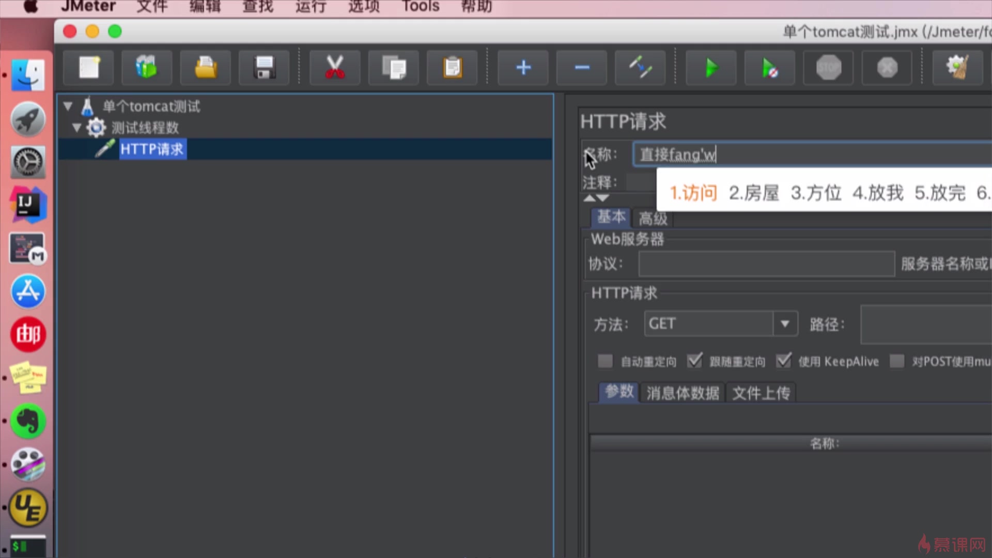
Task: Click the Paste clipboard icon
Action: pyautogui.click(x=452, y=68)
